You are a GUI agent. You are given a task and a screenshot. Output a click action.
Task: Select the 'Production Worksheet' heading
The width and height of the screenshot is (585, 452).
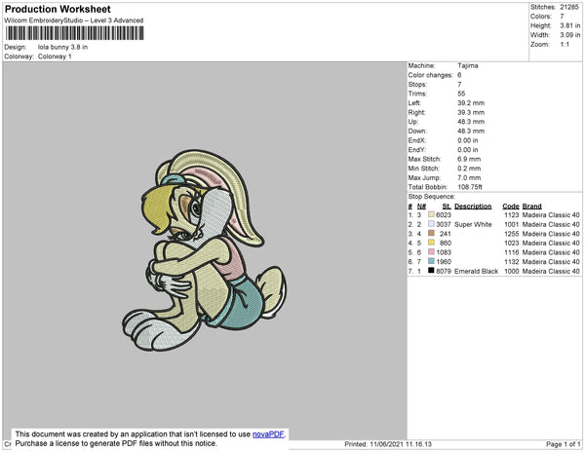58,9
